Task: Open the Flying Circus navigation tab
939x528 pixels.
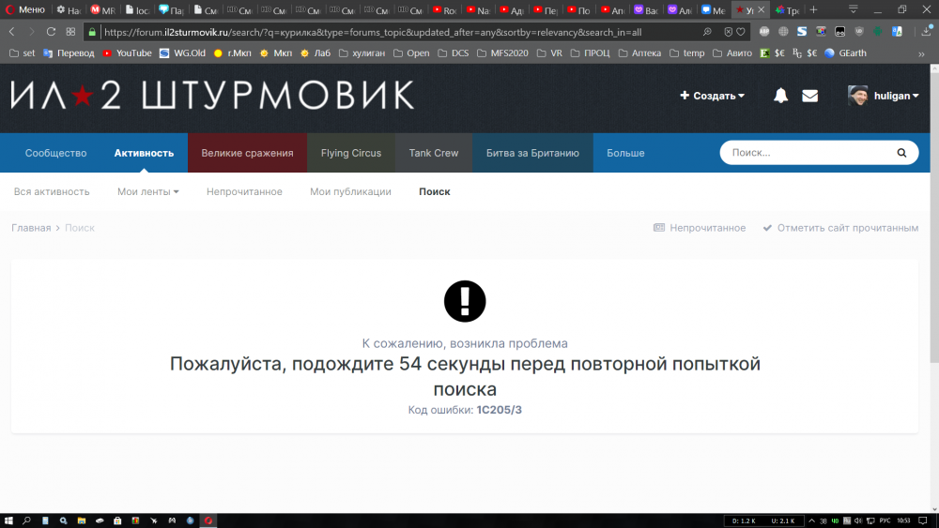Action: (x=351, y=153)
